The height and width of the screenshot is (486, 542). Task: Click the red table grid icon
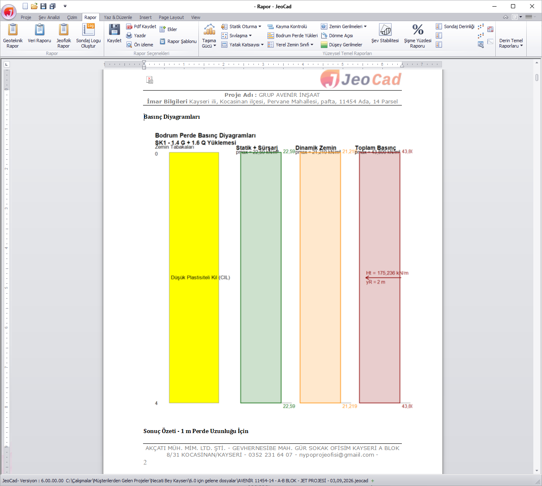click(x=490, y=29)
